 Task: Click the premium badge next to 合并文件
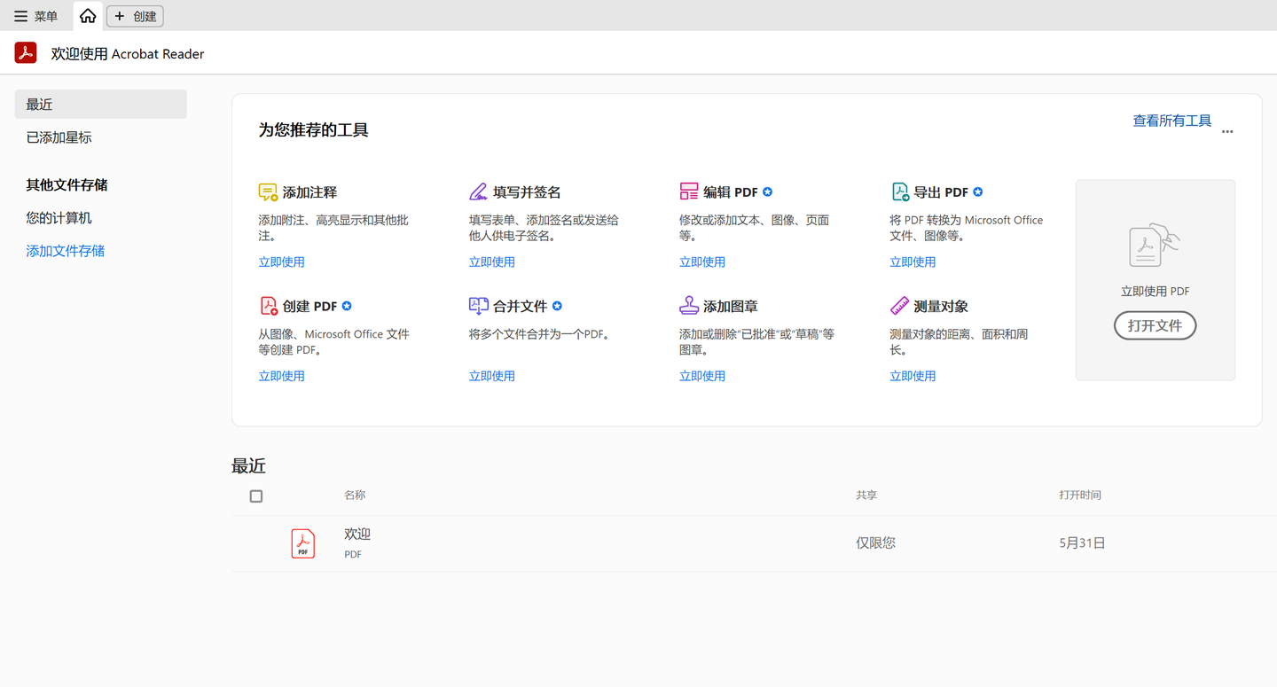(x=557, y=307)
